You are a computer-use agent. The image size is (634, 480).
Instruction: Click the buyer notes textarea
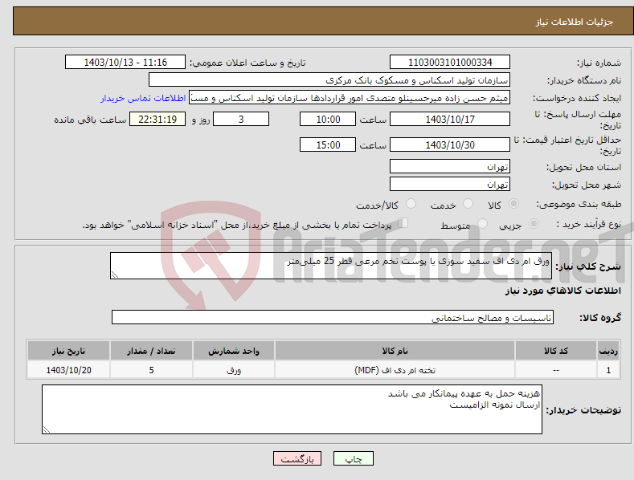tap(292, 409)
